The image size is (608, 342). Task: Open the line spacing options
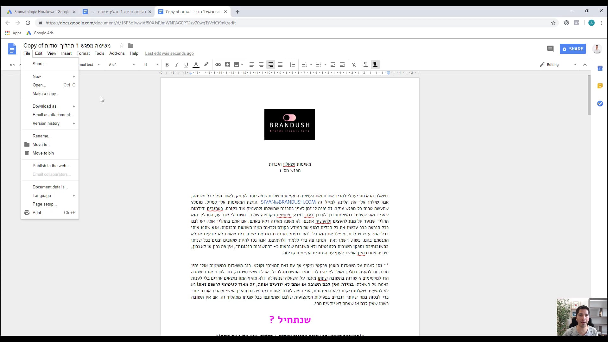point(292,65)
